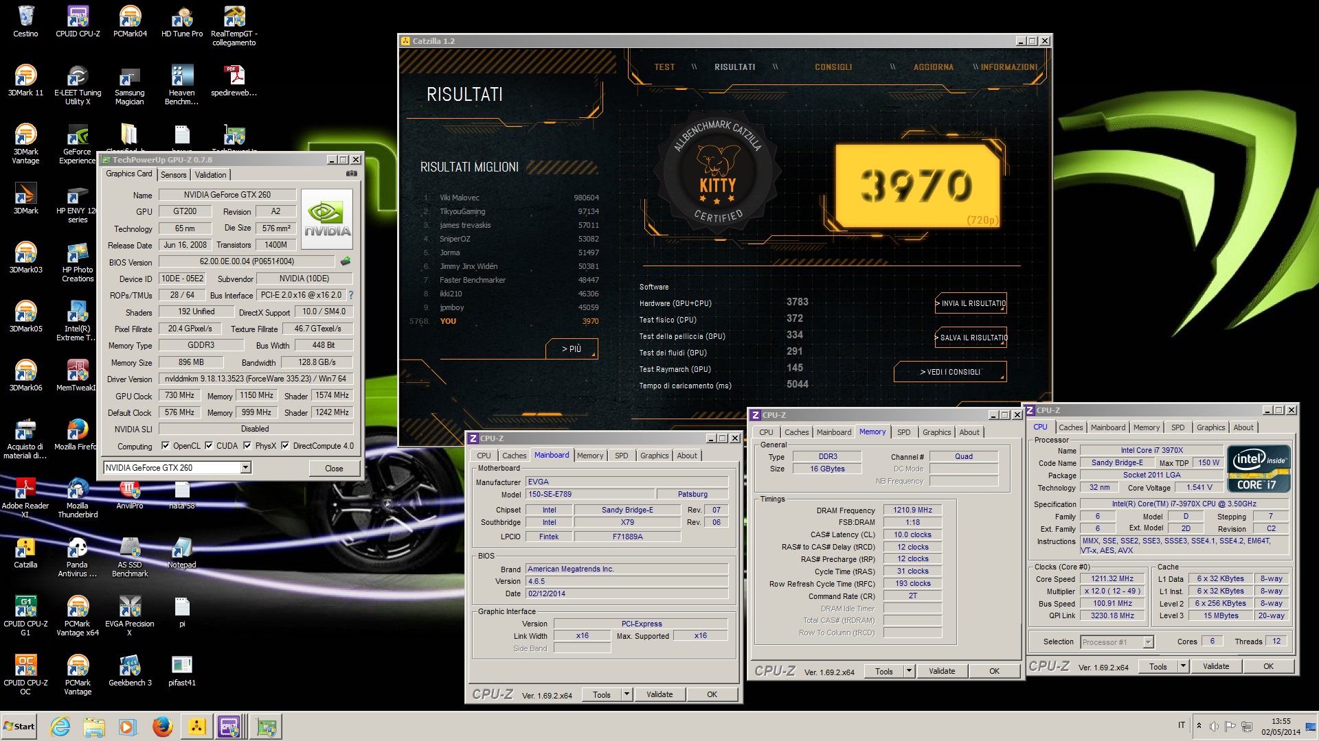1319x741 pixels.
Task: Launch the 3DMark Vantage desktop icon
Action: pos(25,143)
